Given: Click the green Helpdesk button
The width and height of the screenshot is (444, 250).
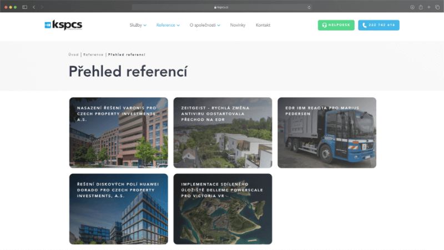Looking at the screenshot, I should click(336, 25).
